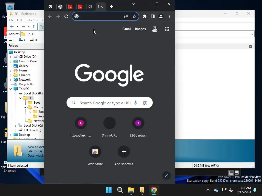The image size is (262, 196).
Task: Open Chrome three-dot menu
Action: (169, 16)
